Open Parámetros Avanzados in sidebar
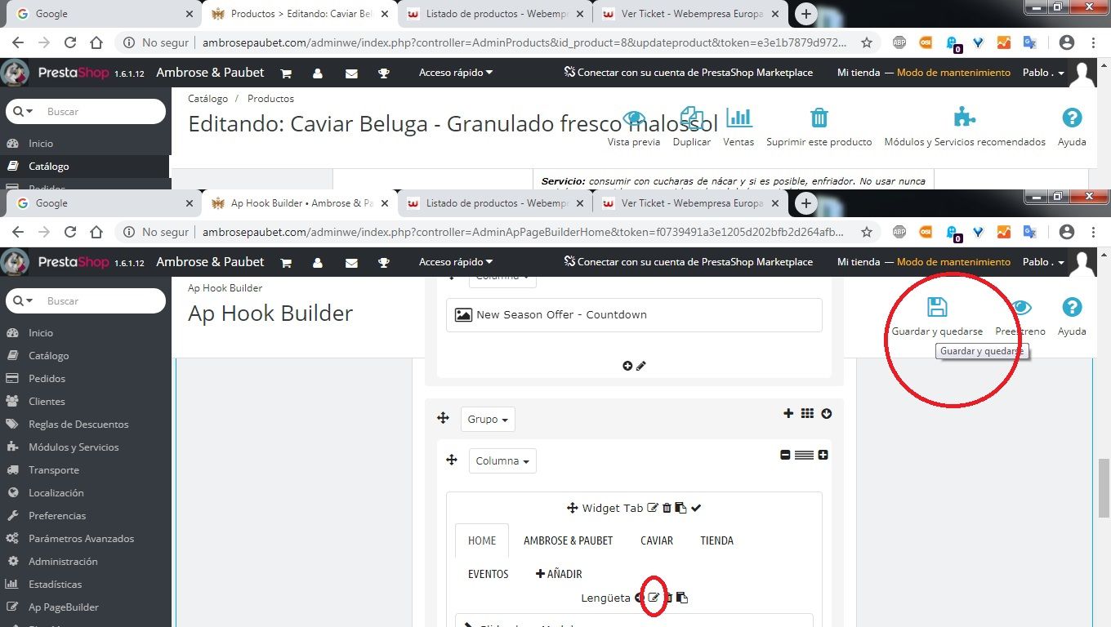Screen dimensions: 1111x627 (x=81, y=538)
